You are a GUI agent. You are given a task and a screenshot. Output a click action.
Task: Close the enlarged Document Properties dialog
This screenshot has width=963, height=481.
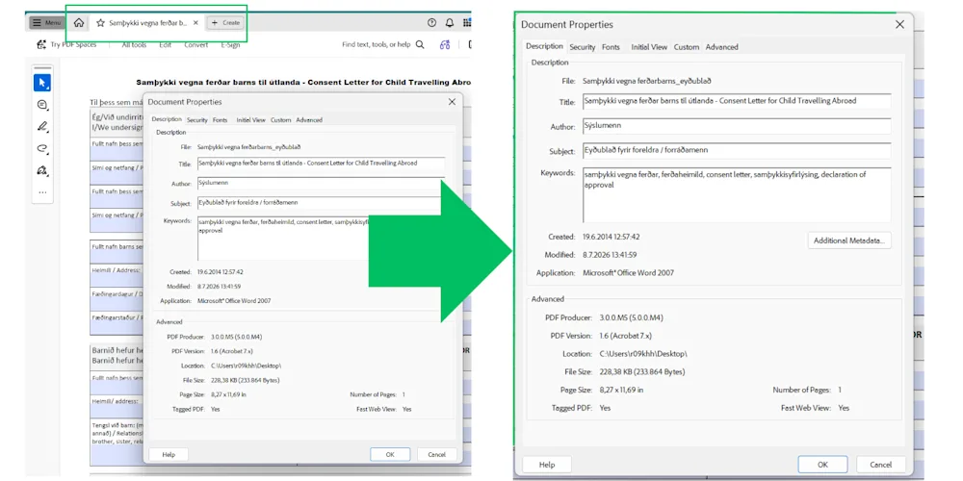pos(899,25)
